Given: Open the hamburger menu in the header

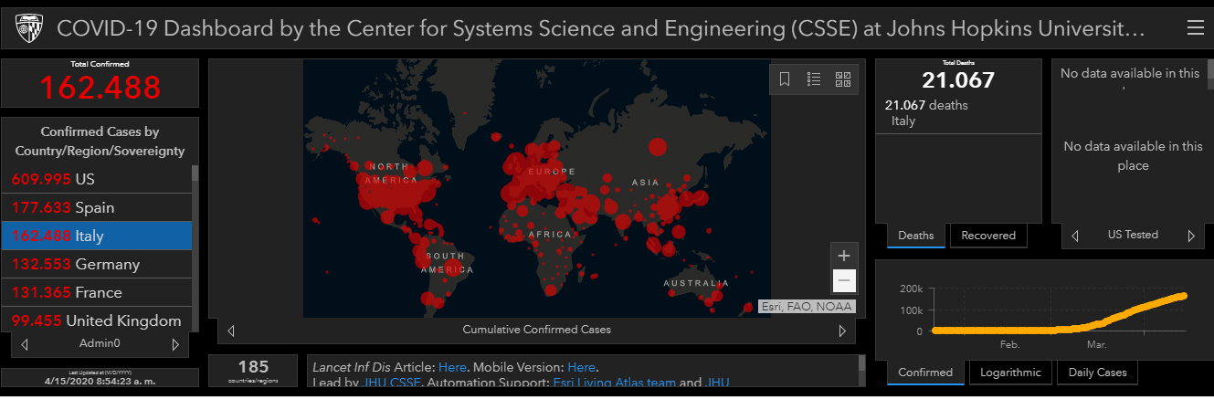Looking at the screenshot, I should pos(1195,28).
